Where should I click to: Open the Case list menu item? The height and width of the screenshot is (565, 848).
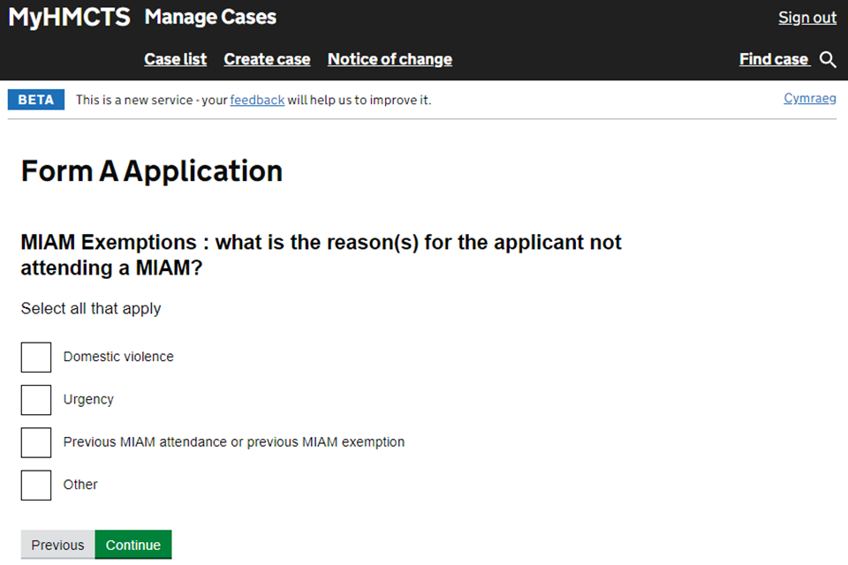(175, 59)
